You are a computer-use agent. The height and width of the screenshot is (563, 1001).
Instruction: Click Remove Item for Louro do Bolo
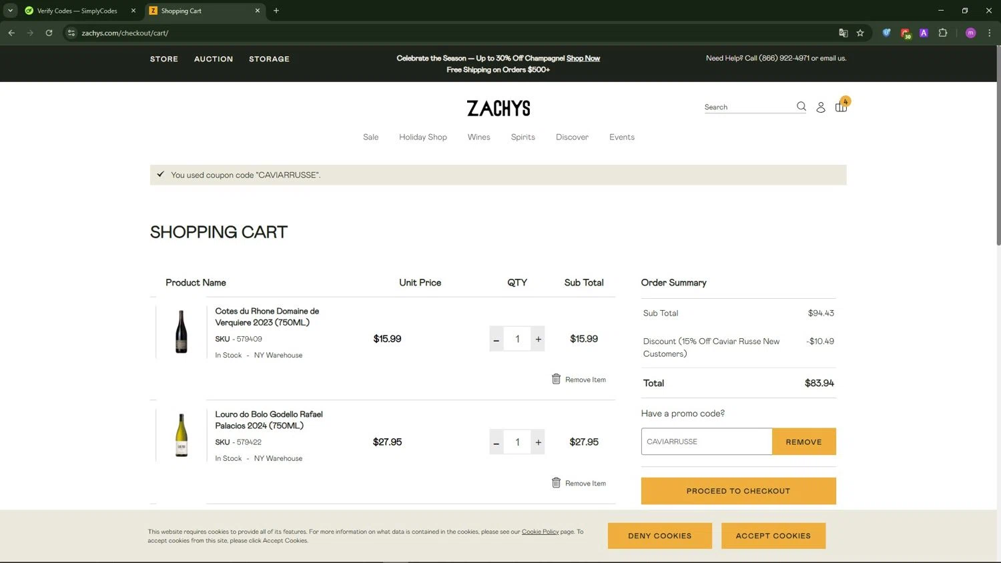point(585,483)
